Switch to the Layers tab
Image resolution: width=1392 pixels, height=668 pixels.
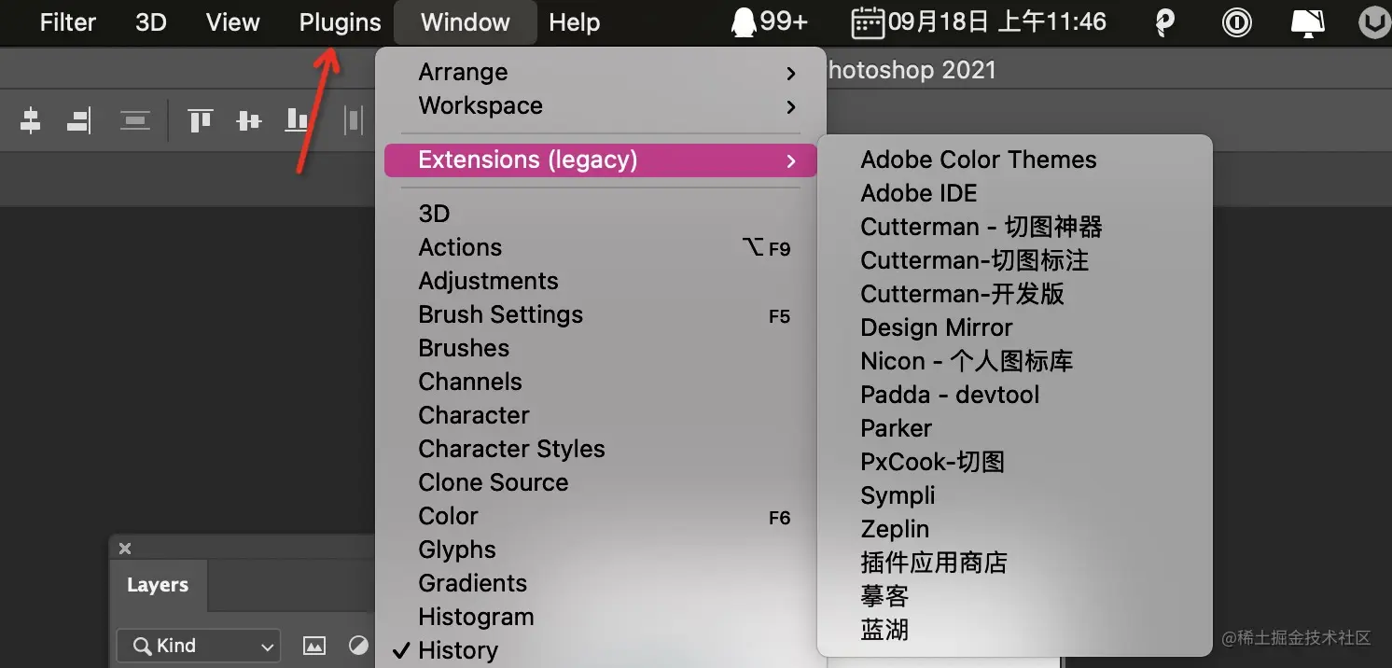(158, 586)
